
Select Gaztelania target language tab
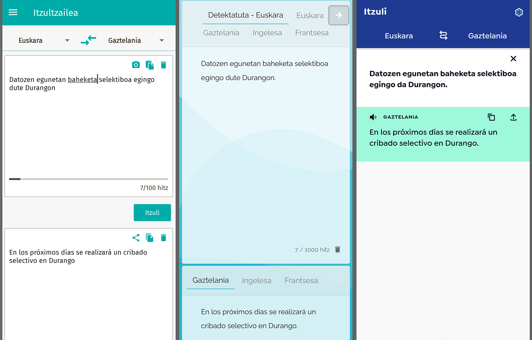[210, 280]
